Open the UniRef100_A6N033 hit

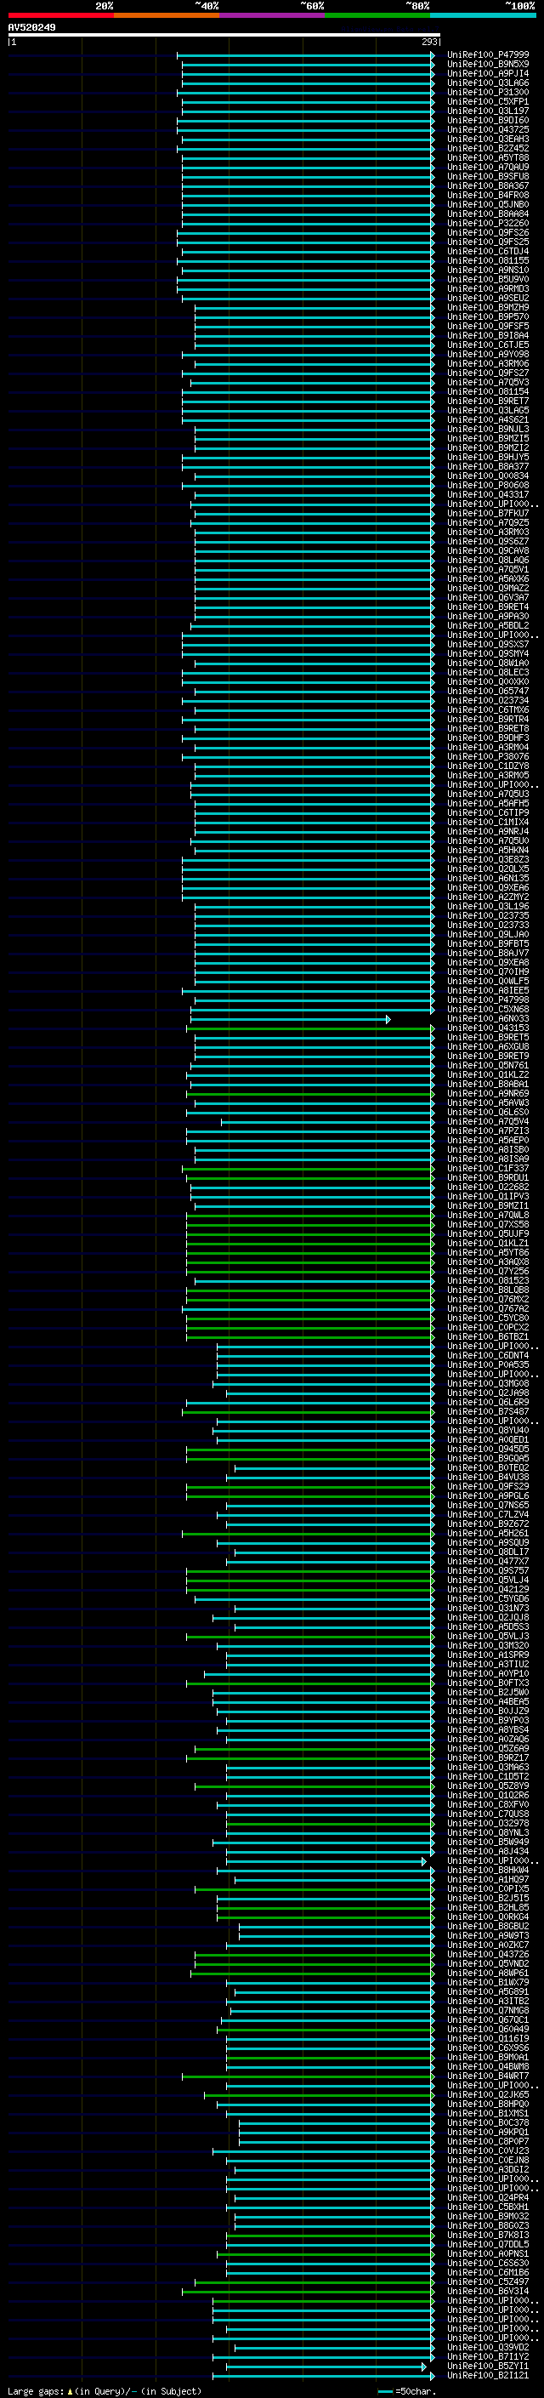(487, 1018)
